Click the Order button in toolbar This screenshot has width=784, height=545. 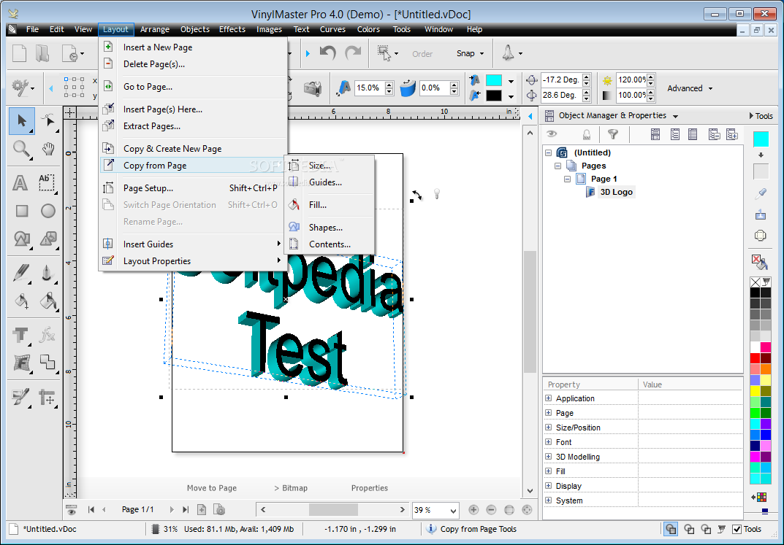(x=422, y=54)
